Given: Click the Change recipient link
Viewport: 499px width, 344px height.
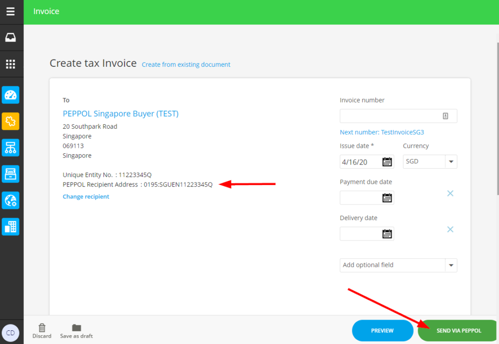Looking at the screenshot, I should coord(86,197).
